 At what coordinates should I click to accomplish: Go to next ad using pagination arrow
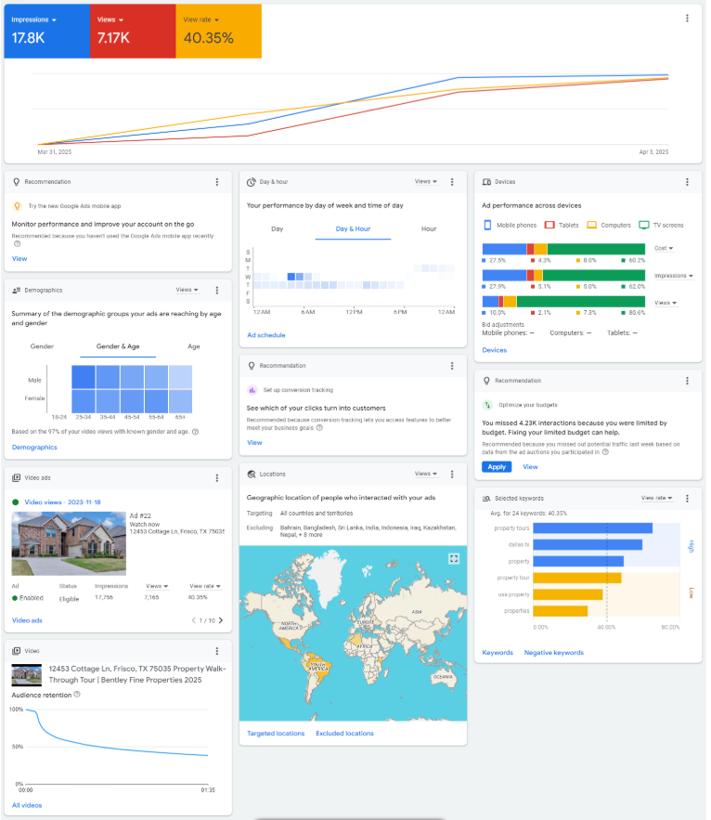(221, 620)
